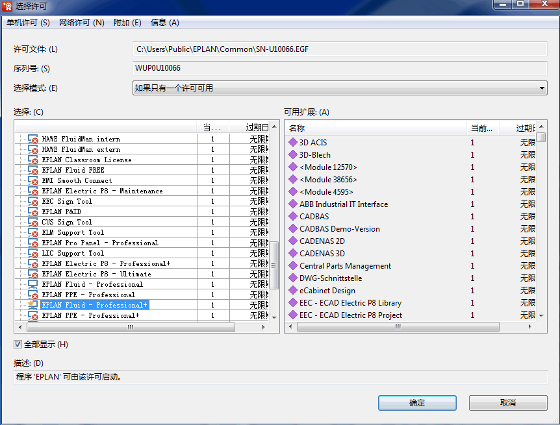Click the ELM Support Tool license icon
The width and height of the screenshot is (560, 425).
pos(33,232)
